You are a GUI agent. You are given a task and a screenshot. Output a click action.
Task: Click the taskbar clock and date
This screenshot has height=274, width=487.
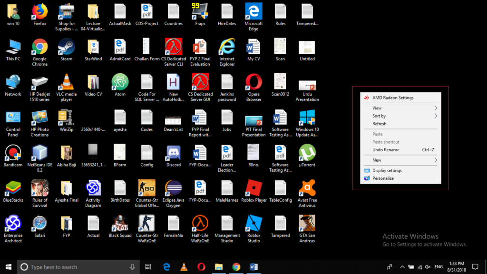(457, 267)
